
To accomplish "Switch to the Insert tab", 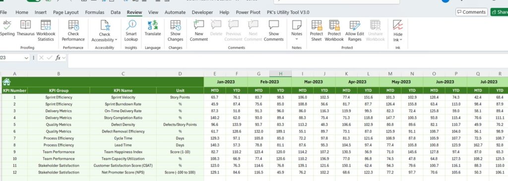I will pyautogui.click(x=41, y=12).
